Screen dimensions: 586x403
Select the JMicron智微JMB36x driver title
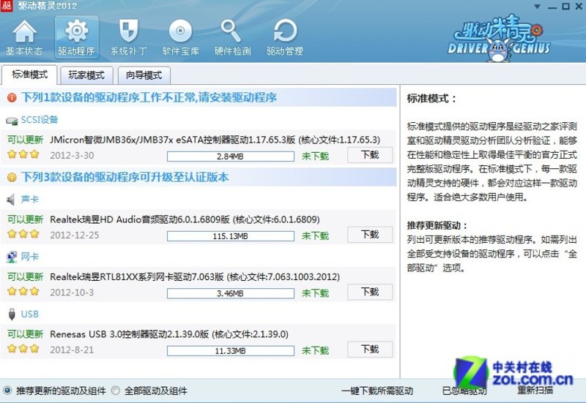[x=215, y=140]
